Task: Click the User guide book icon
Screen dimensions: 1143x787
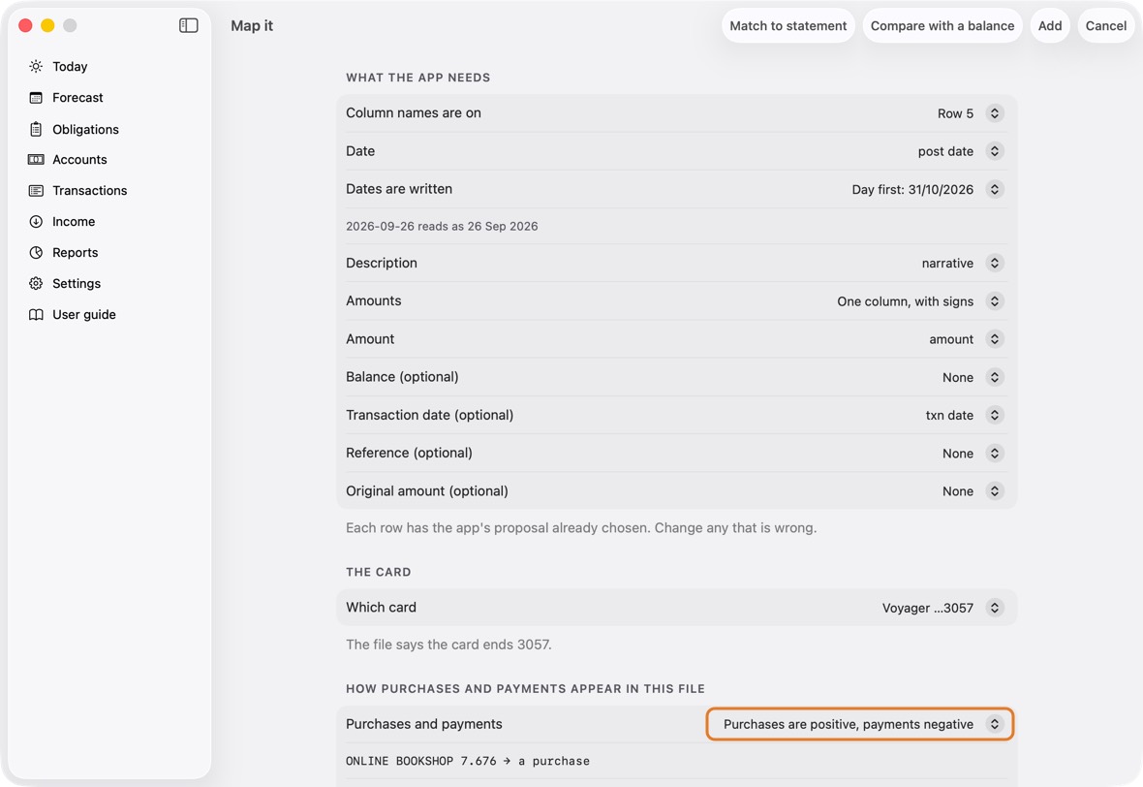Action: [36, 314]
